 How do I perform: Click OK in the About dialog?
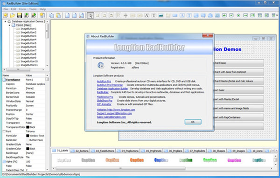tap(193, 122)
